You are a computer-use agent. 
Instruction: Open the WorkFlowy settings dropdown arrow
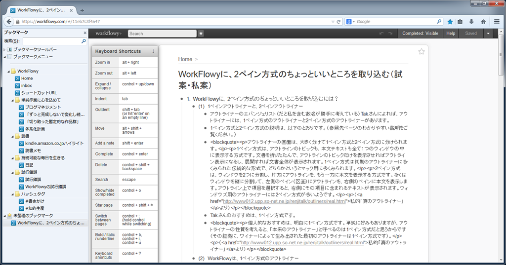(488, 33)
